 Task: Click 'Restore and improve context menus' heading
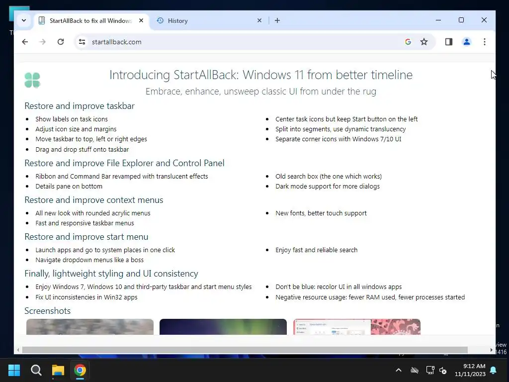coord(94,200)
